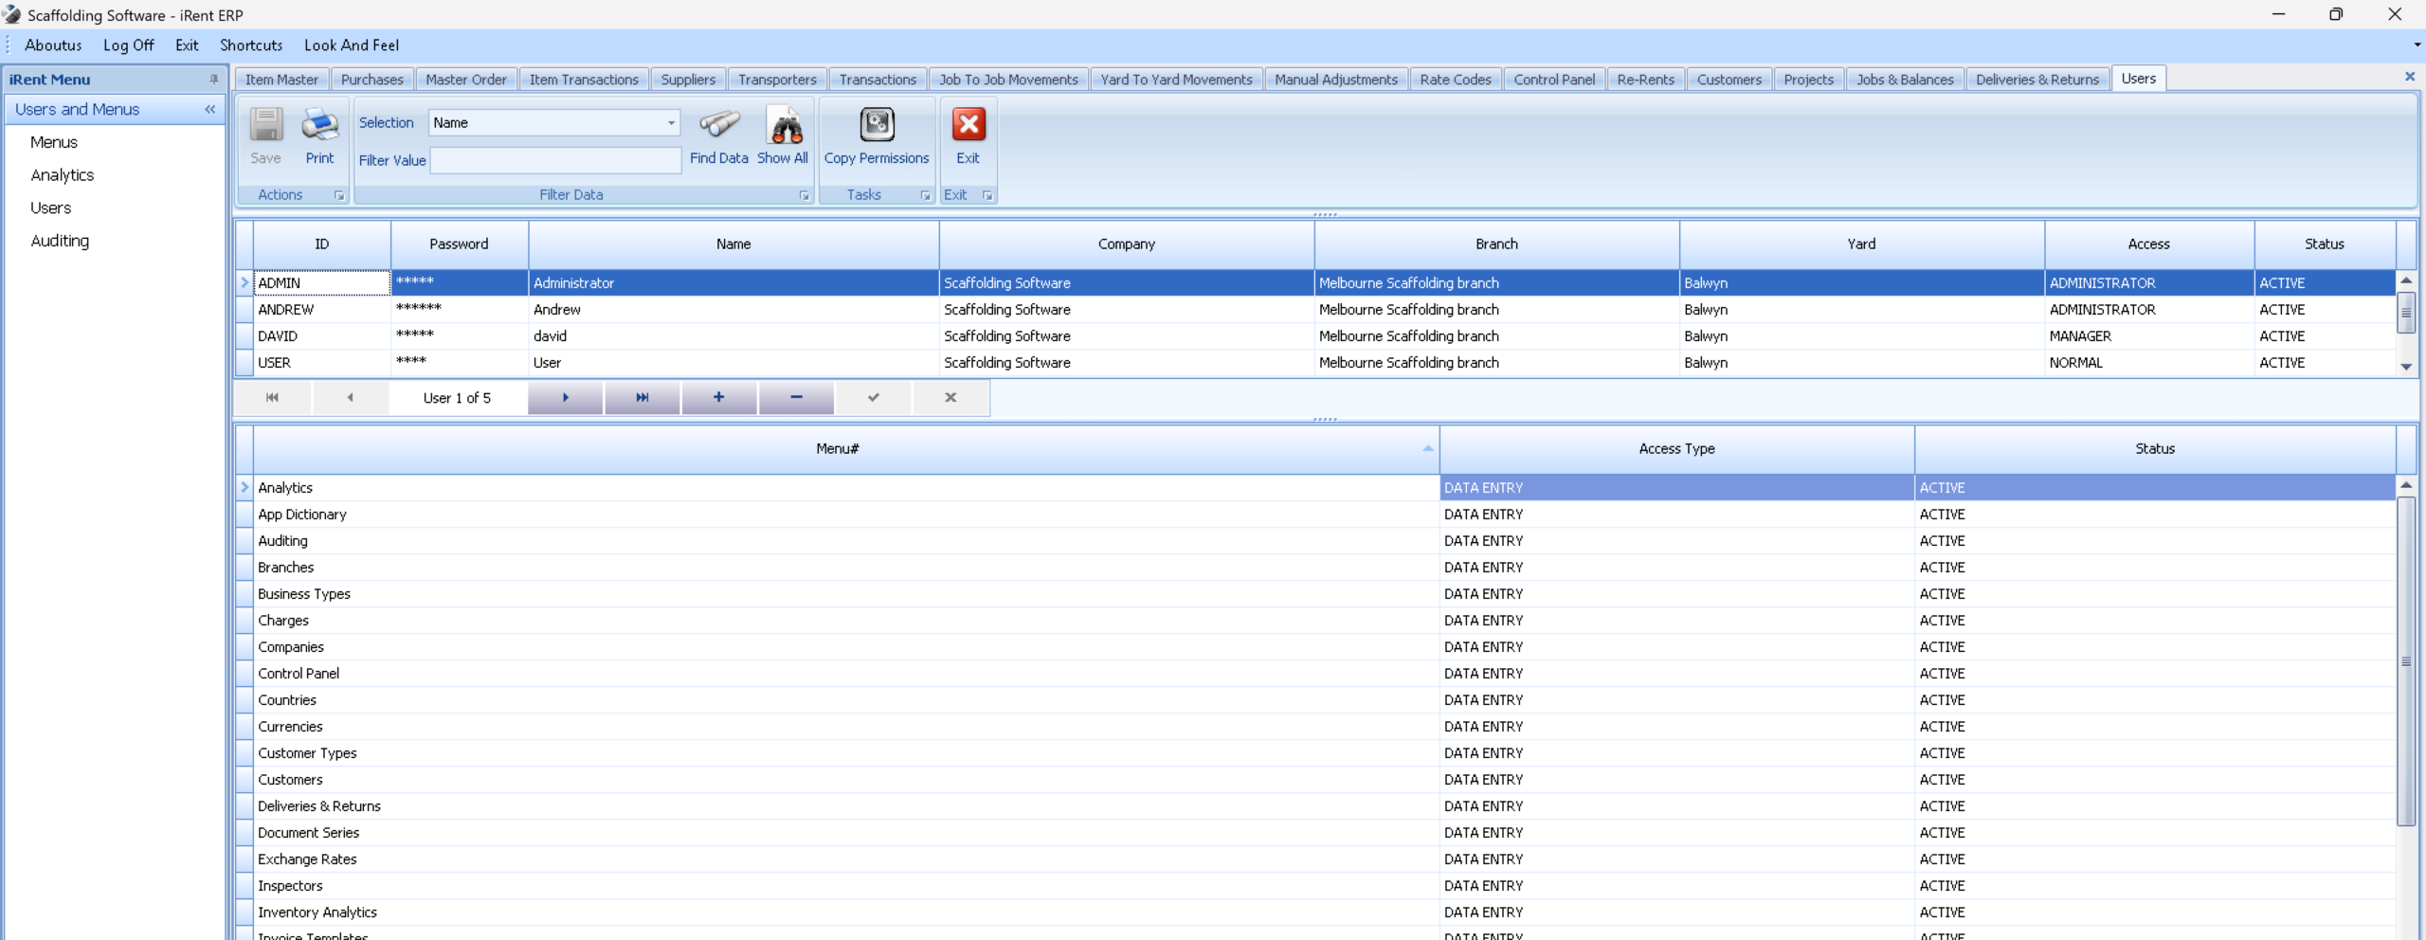2426x940 pixels.
Task: Jump to last user record
Action: pyautogui.click(x=642, y=398)
